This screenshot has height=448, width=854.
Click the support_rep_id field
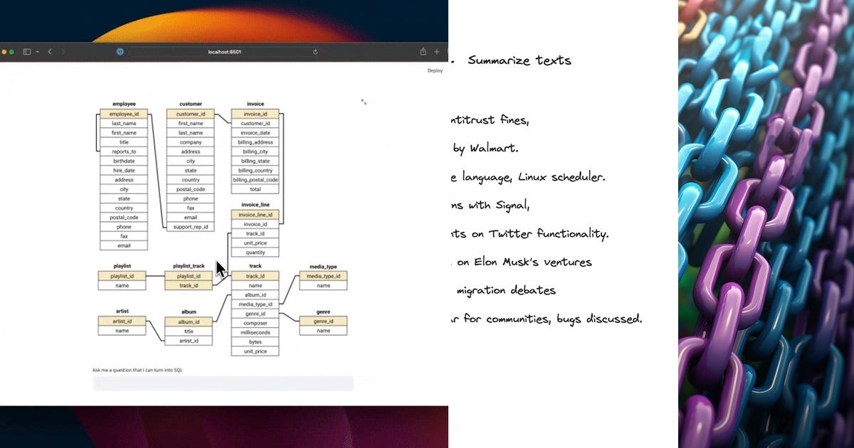191,227
